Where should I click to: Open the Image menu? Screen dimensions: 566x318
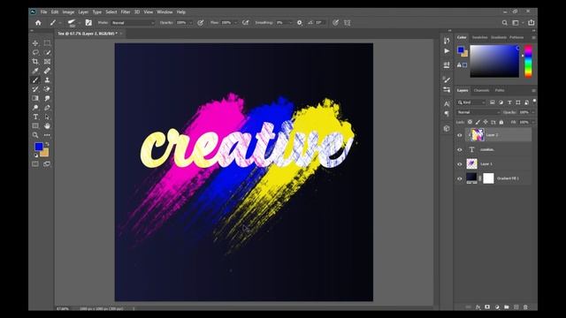coord(68,11)
